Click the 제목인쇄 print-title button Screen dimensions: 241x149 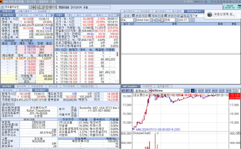click(x=155, y=15)
